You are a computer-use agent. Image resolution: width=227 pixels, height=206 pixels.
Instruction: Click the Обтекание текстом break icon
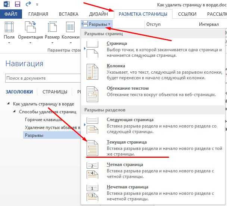pyautogui.click(x=92, y=94)
